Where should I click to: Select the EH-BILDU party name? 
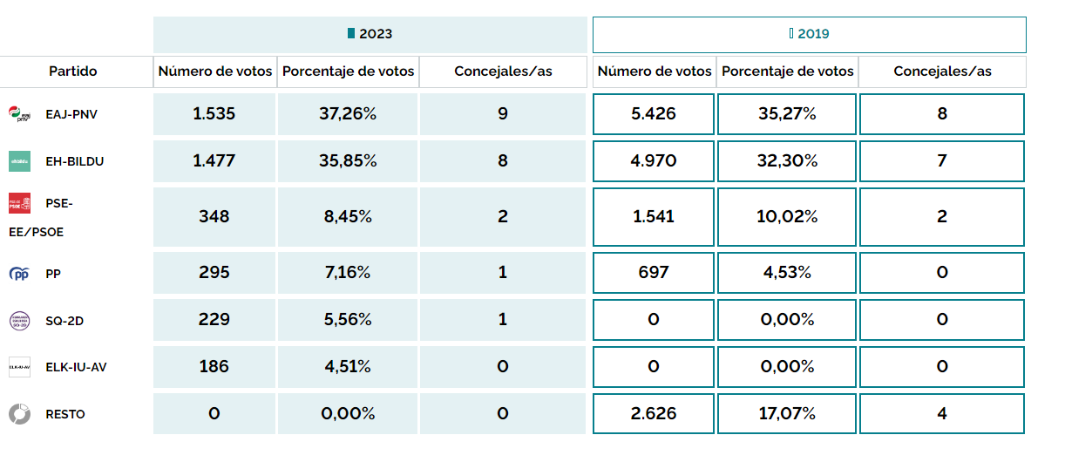(75, 161)
